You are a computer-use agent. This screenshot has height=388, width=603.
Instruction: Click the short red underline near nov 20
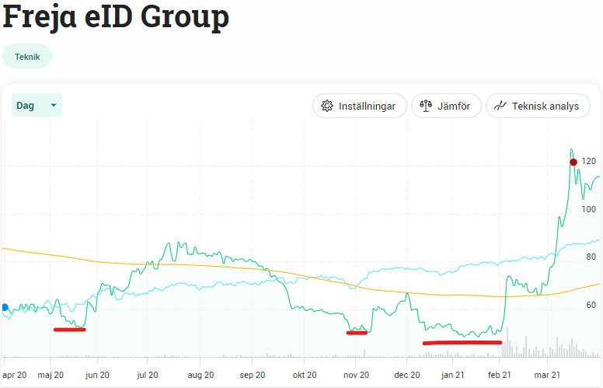[357, 333]
